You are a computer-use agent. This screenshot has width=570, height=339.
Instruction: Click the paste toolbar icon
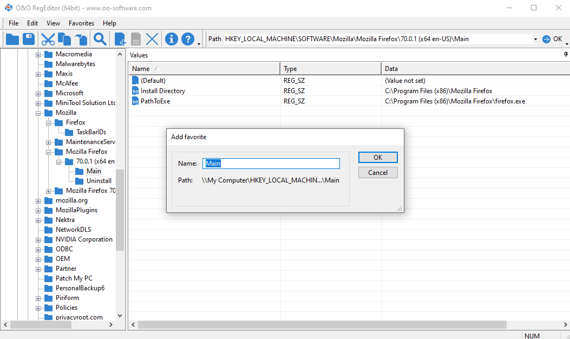point(81,39)
